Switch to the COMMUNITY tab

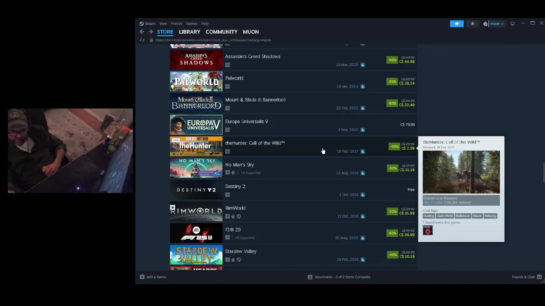221,32
